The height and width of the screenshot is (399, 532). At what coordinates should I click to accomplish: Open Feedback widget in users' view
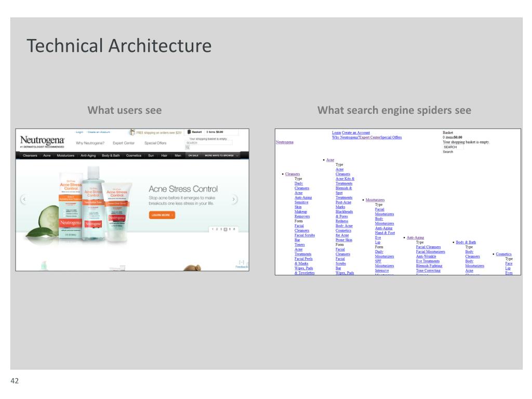(x=242, y=264)
